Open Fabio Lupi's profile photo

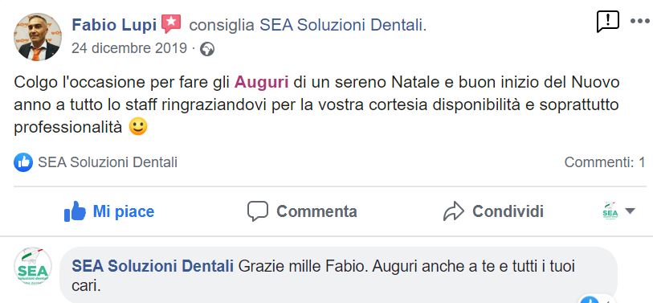pyautogui.click(x=38, y=37)
